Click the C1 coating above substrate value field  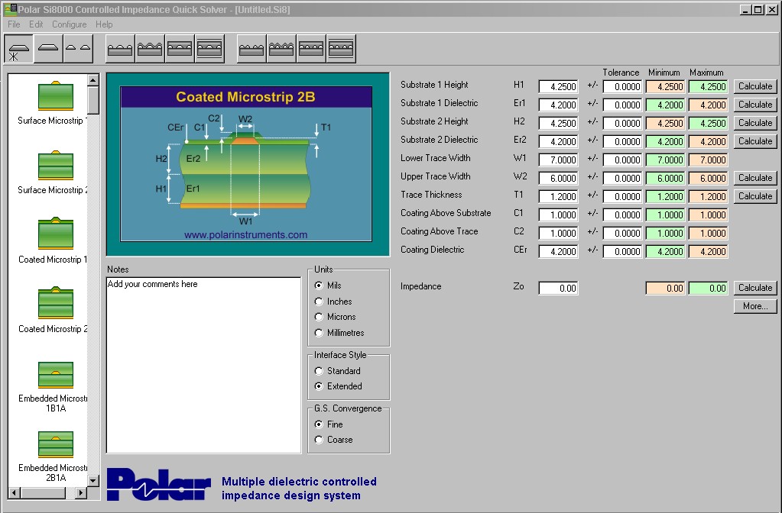click(x=558, y=215)
